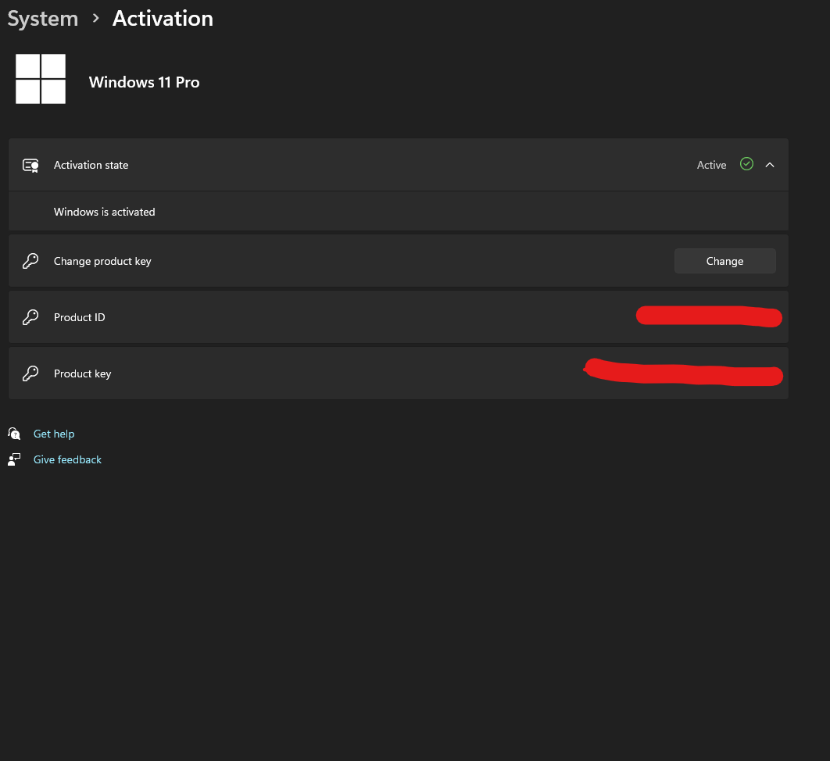The height and width of the screenshot is (761, 830).
Task: Click the Activation state certificate icon
Action: point(30,165)
